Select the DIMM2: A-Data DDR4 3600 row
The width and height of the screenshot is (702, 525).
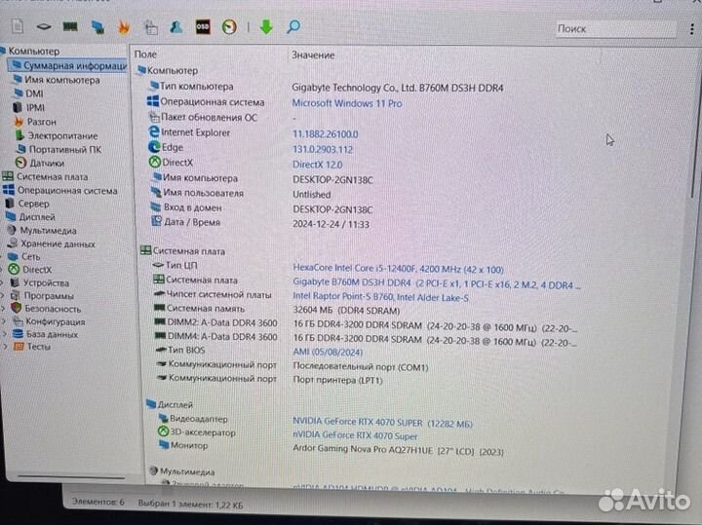click(x=366, y=325)
